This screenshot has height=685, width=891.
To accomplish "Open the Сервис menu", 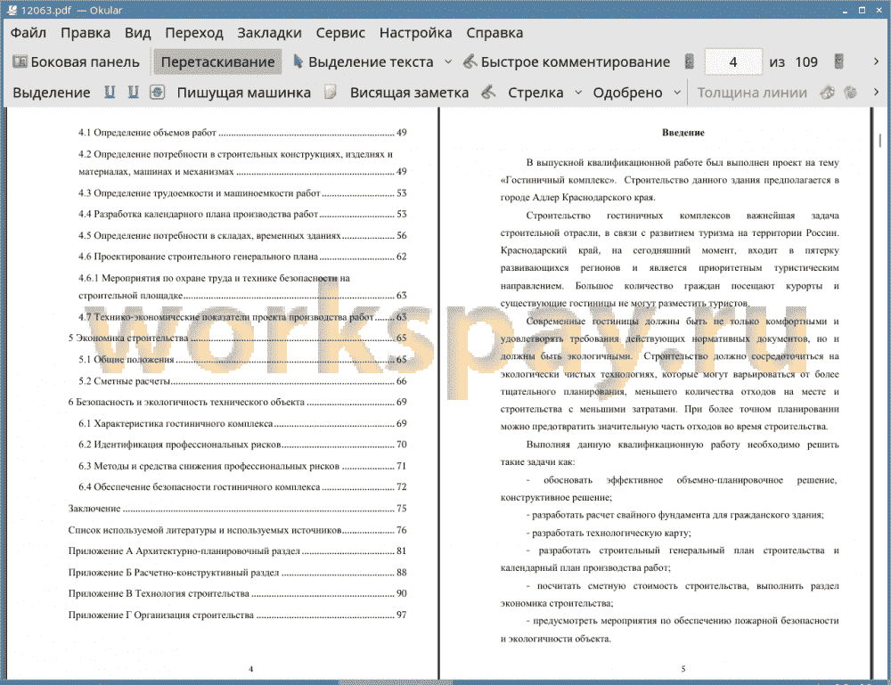I will coord(340,33).
